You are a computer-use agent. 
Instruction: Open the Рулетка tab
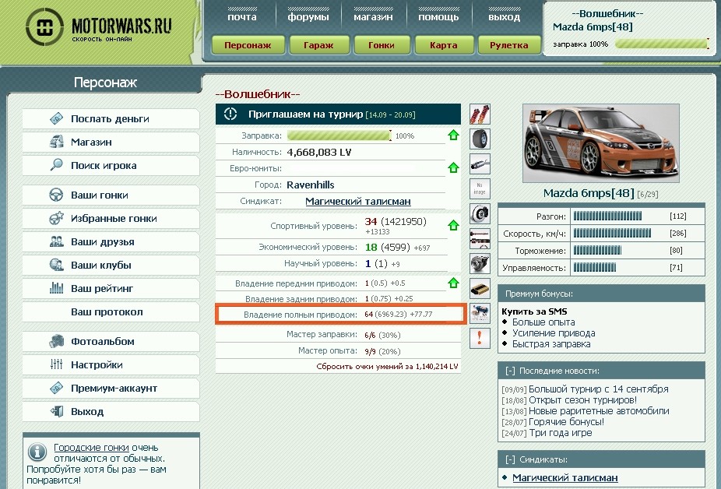509,45
